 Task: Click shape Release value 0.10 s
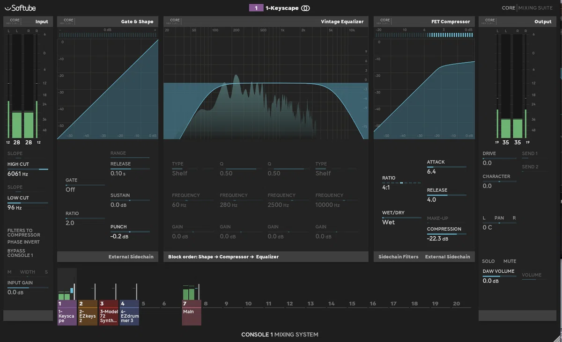118,173
